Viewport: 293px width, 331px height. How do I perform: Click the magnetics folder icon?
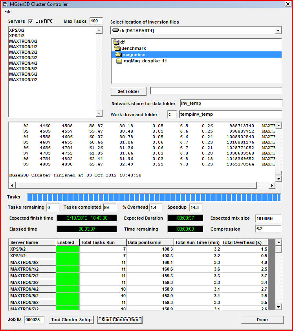118,55
